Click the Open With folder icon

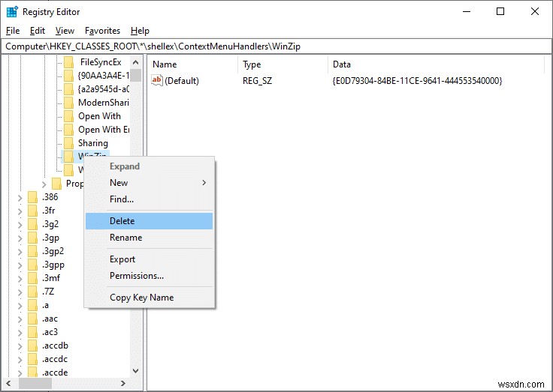(68, 116)
